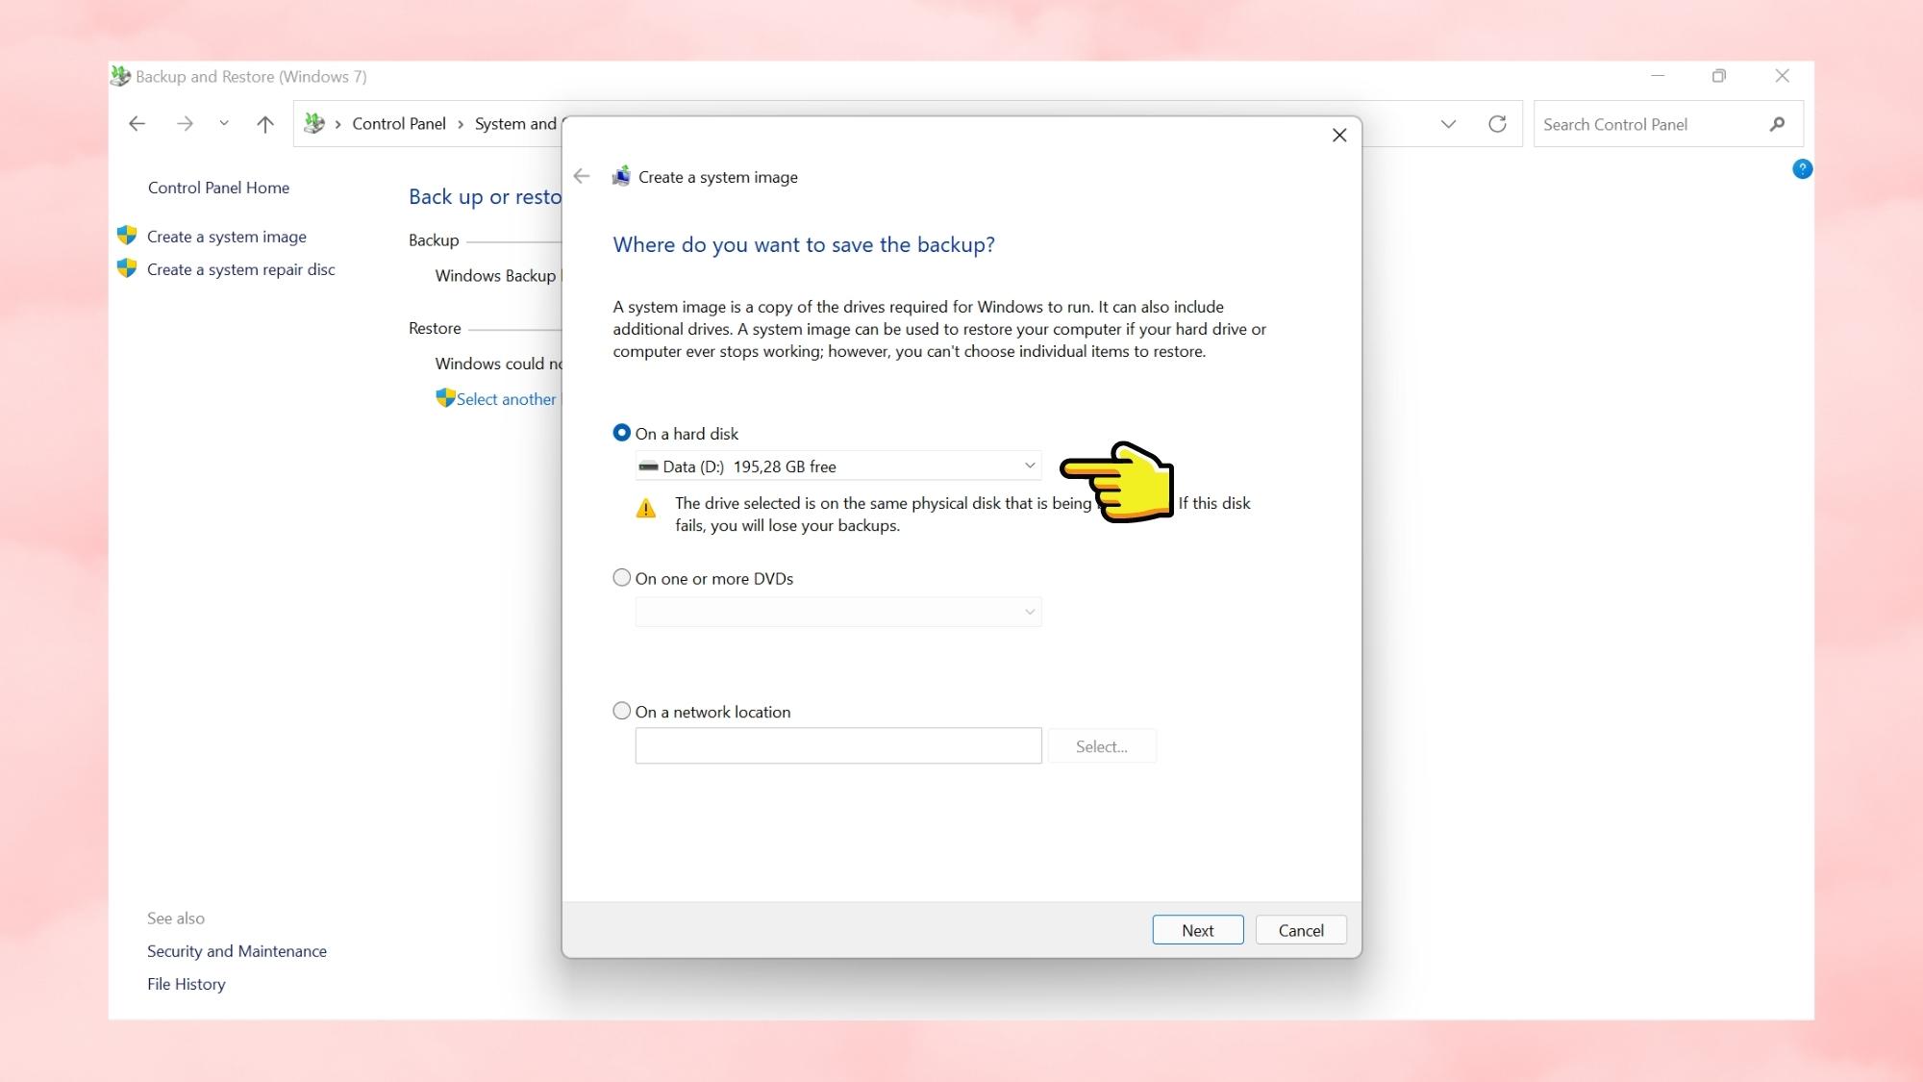Open Security and Maintenance link

coord(237,951)
